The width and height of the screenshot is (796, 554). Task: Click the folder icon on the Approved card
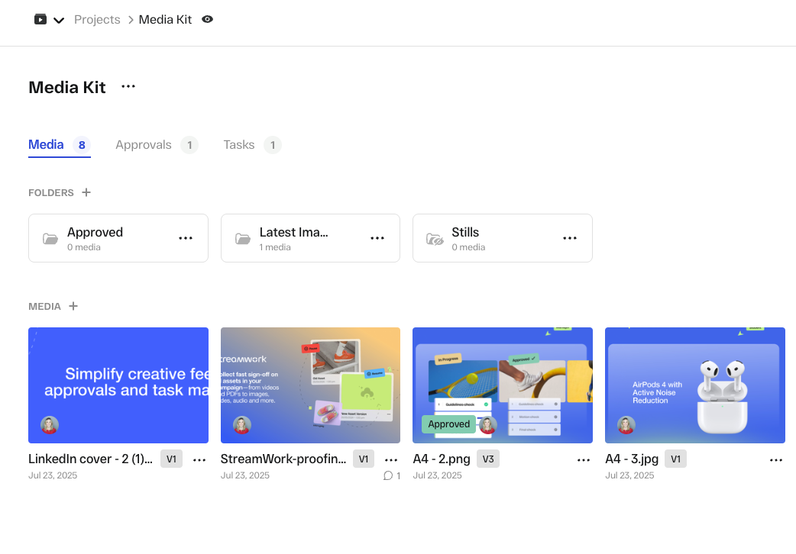click(50, 237)
